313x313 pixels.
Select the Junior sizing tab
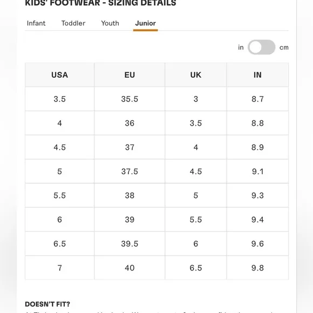click(146, 23)
